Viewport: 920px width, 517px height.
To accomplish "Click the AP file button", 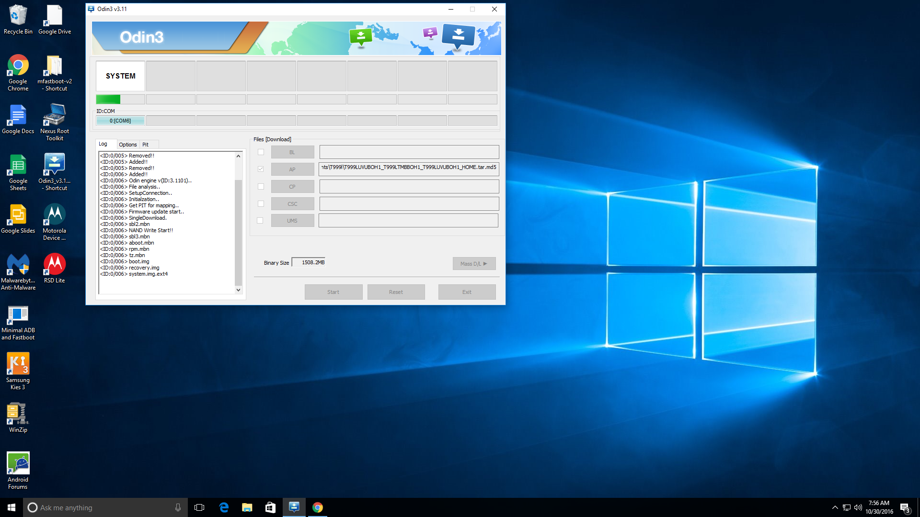I will coord(292,169).
